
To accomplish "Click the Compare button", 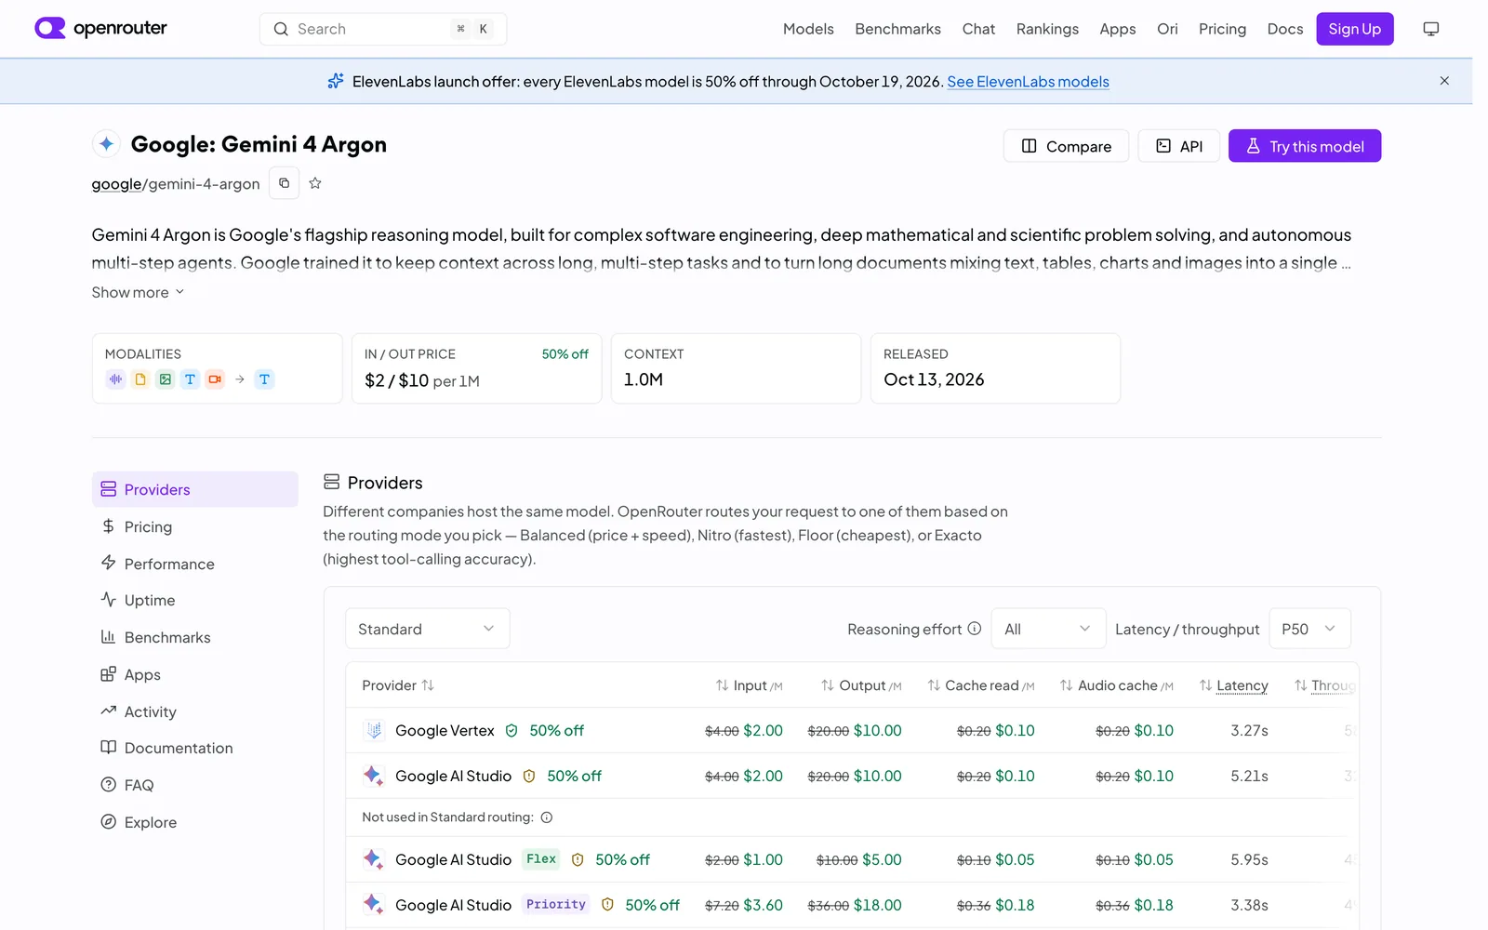I will click(x=1066, y=146).
